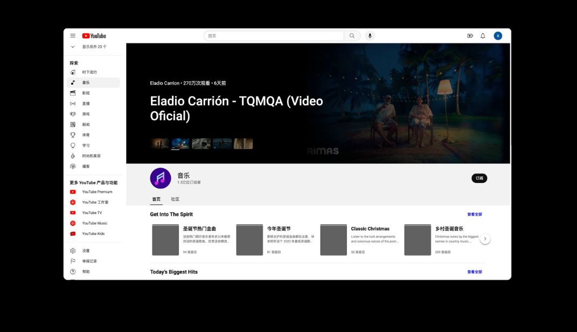Open the Classic Christmas playlist title
This screenshot has width=577, height=332.
click(x=370, y=229)
